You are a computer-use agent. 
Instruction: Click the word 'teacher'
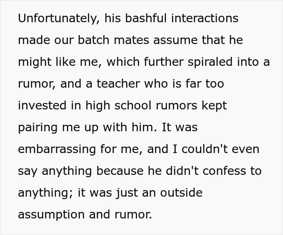click(x=118, y=84)
